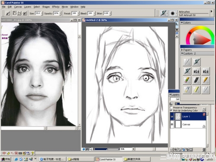Screen dimensions: 216x162
Task: Choose the black marker icon in Custom palette
Action: click(x=197, y=80)
